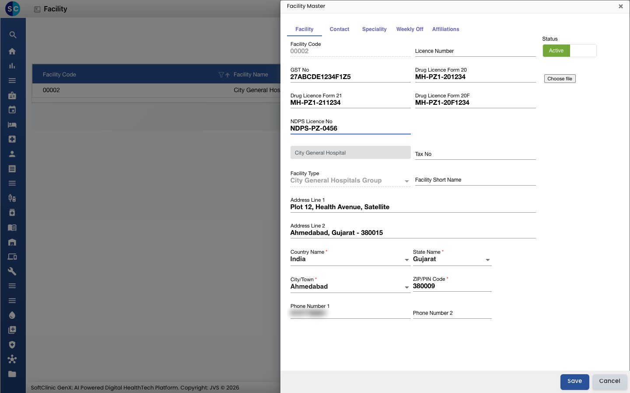This screenshot has width=630, height=393.
Task: Click the Licence Number field
Action: [x=475, y=51]
